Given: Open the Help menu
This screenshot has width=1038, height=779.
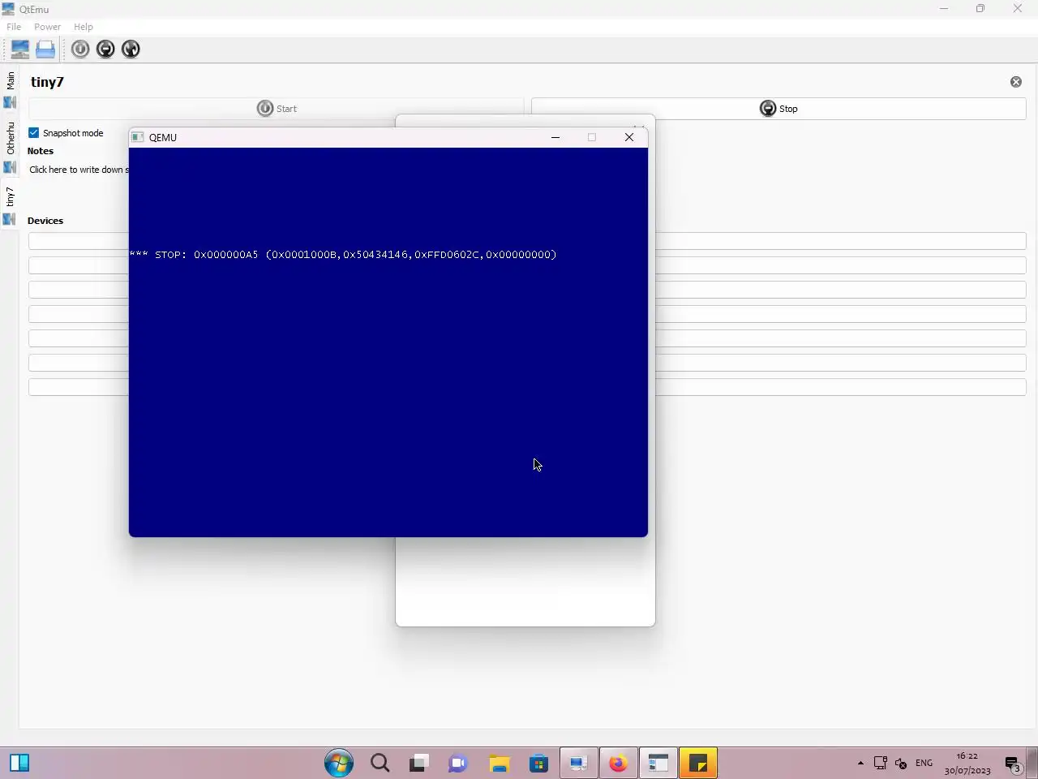Looking at the screenshot, I should [84, 27].
